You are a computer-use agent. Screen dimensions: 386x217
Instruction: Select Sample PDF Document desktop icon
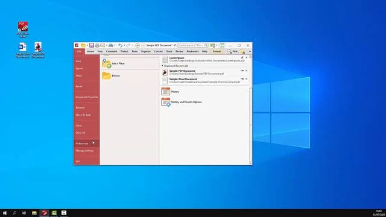(38, 50)
